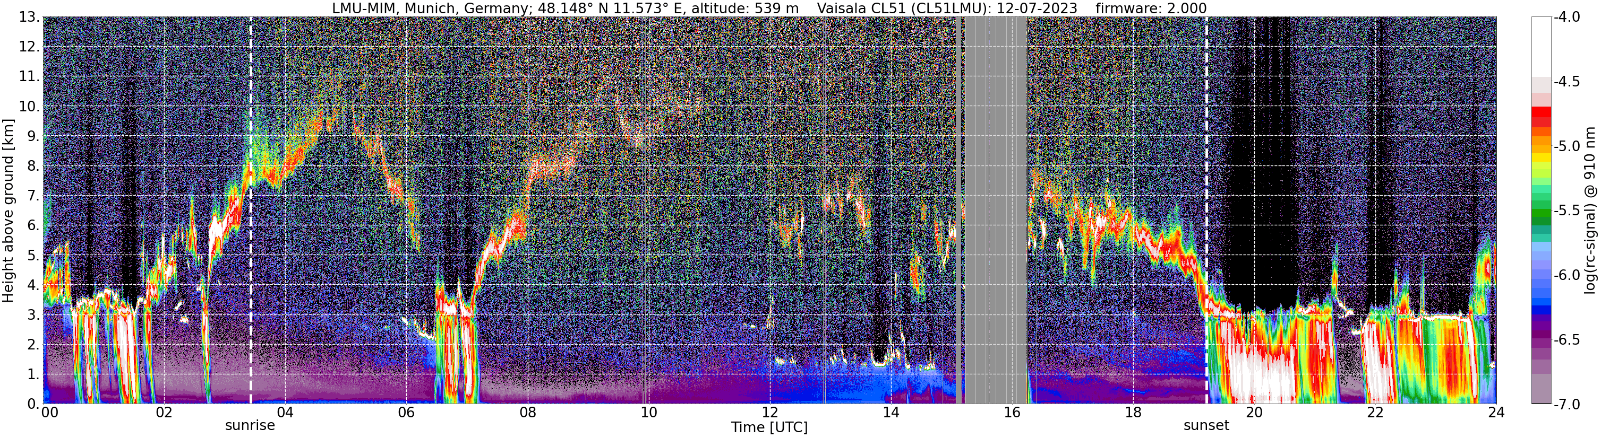This screenshot has width=1601, height=438.
Task: Click the 24 time tick label
Action: point(1496,413)
